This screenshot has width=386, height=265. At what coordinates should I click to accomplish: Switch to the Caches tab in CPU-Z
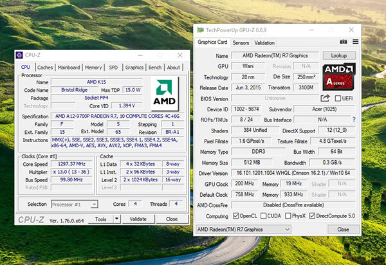tap(45, 68)
